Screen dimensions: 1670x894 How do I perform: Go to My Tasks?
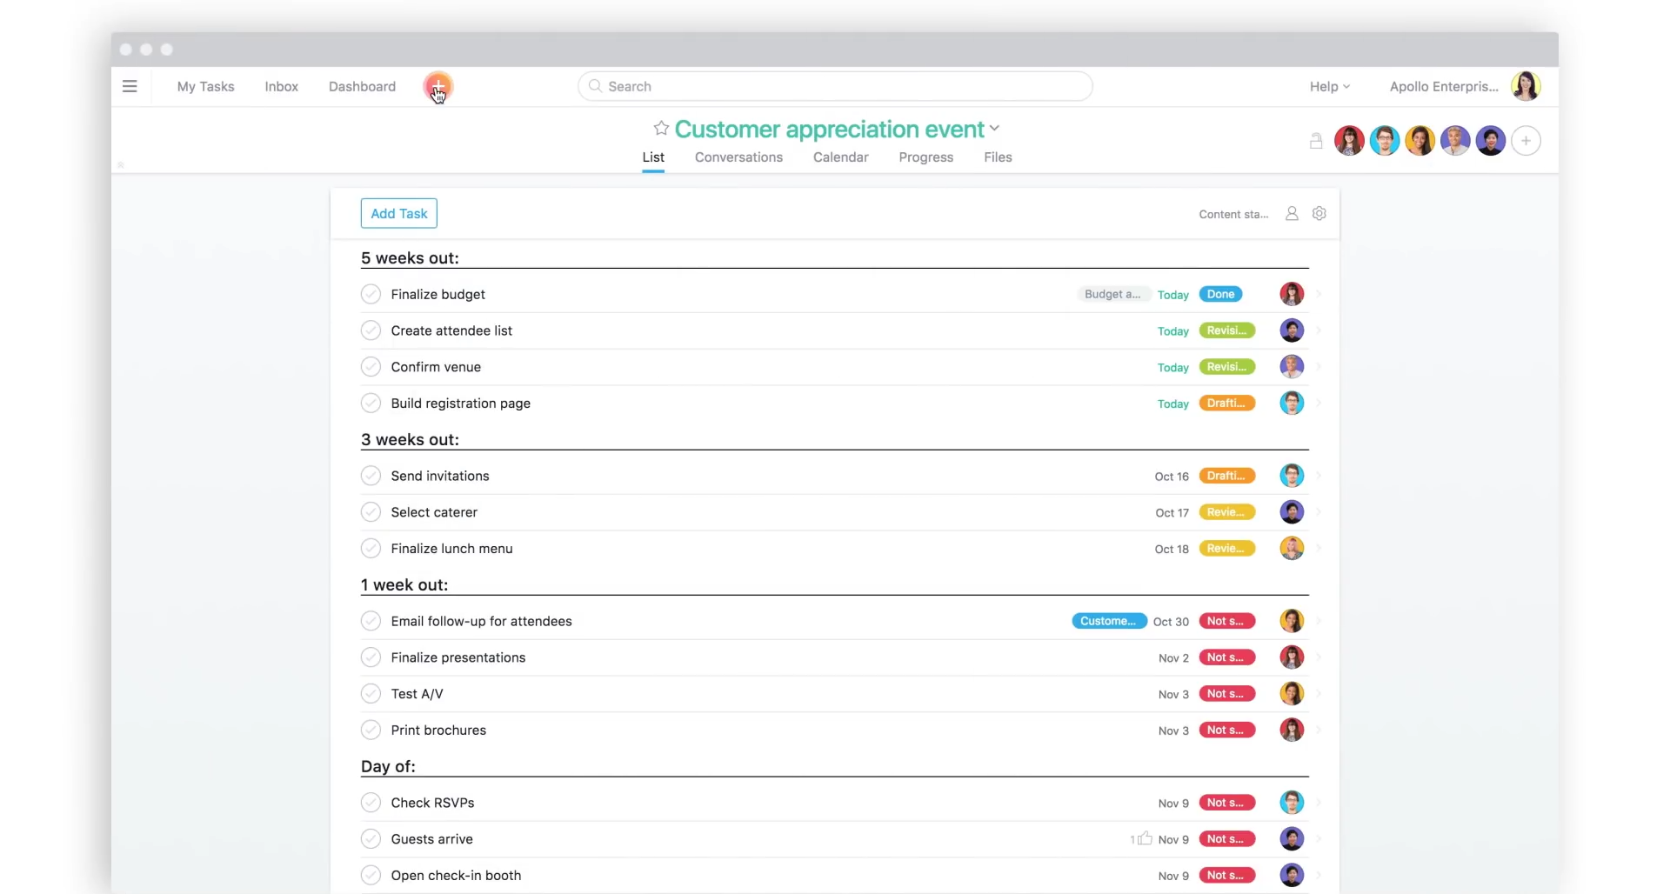coord(205,86)
